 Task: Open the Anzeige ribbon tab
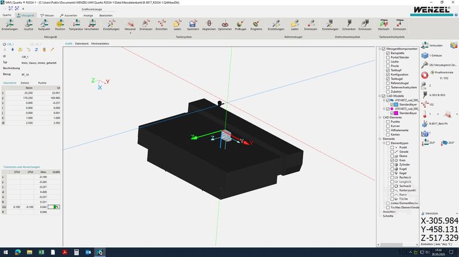pyautogui.click(x=88, y=15)
